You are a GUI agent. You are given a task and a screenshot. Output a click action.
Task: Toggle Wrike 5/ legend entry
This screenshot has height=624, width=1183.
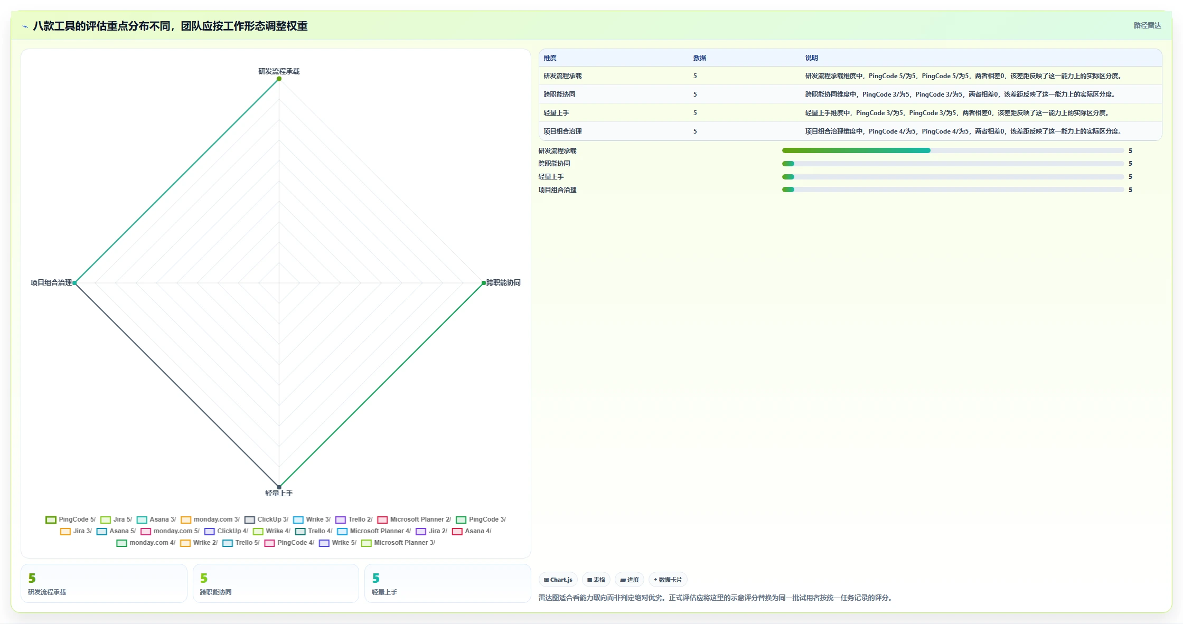pos(337,543)
